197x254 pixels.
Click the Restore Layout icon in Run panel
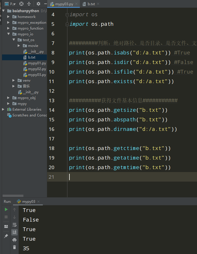pos(6,226)
